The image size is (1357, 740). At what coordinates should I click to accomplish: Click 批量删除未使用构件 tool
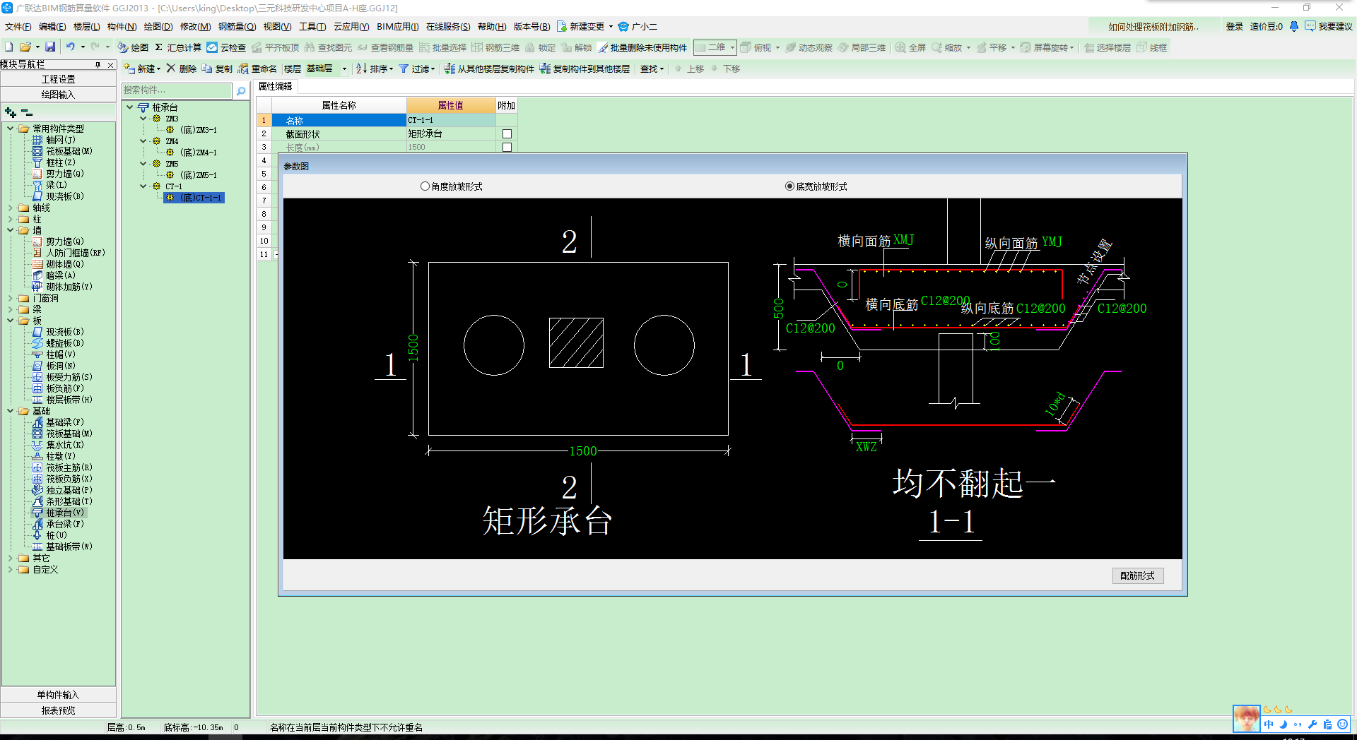pyautogui.click(x=642, y=47)
